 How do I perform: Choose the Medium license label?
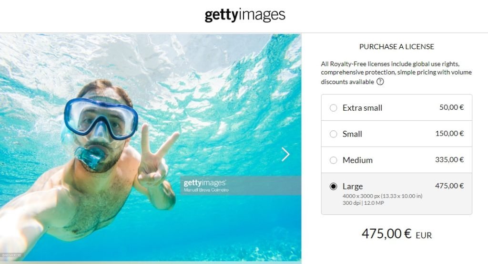[x=357, y=160]
